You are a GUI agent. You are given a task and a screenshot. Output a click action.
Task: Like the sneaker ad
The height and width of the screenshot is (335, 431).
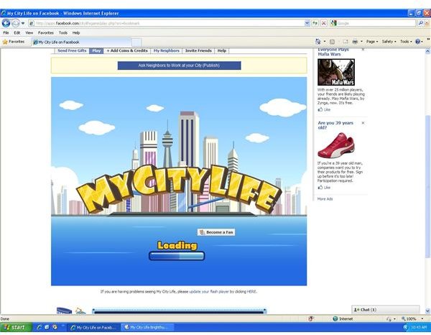324,188
